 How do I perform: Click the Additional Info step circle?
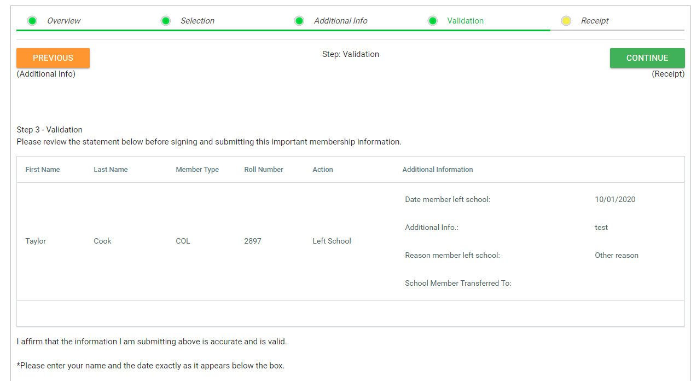(299, 21)
